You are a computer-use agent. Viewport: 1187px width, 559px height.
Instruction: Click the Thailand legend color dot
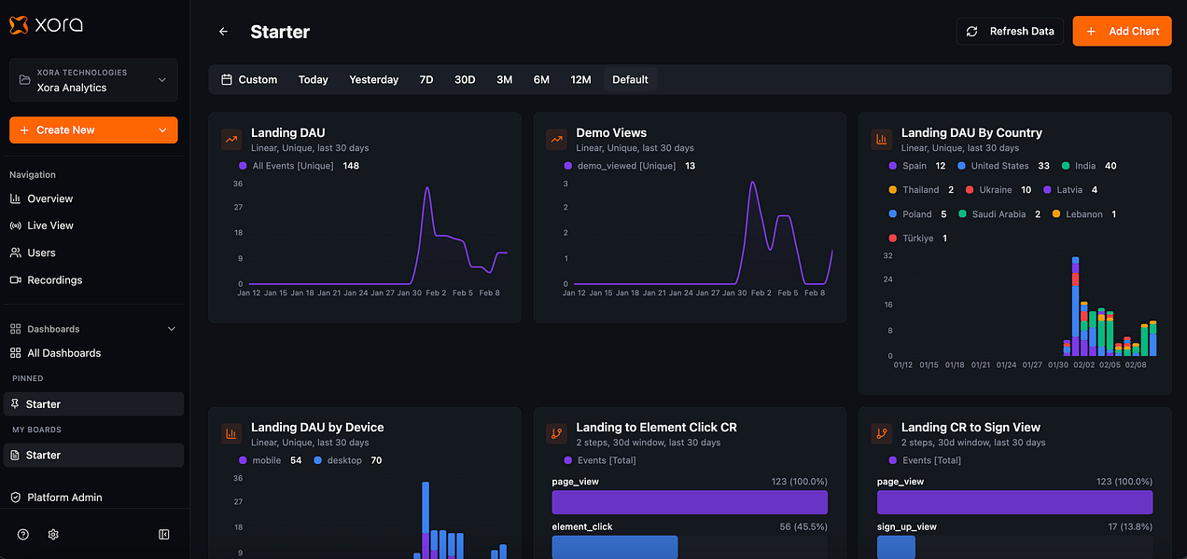tap(893, 190)
